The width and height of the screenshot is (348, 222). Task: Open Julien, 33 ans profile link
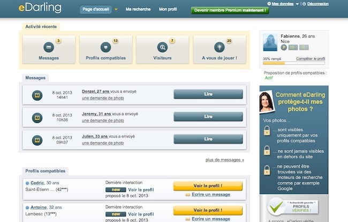pyautogui.click(x=95, y=136)
